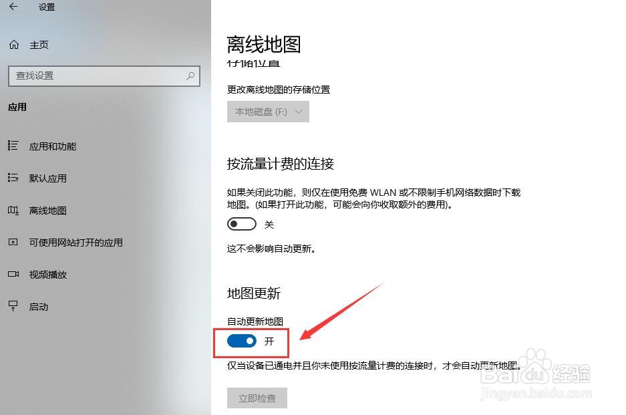
Task: Click the 视频播放 camera icon
Action: (x=13, y=274)
